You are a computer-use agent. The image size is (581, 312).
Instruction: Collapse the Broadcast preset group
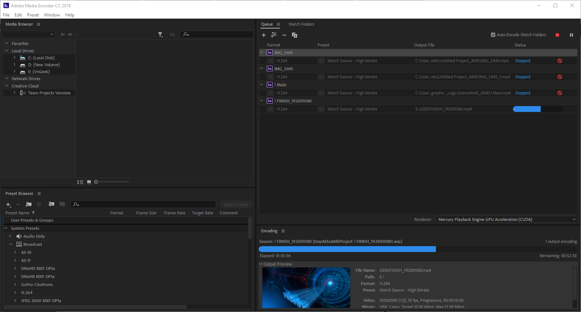[x=11, y=244]
